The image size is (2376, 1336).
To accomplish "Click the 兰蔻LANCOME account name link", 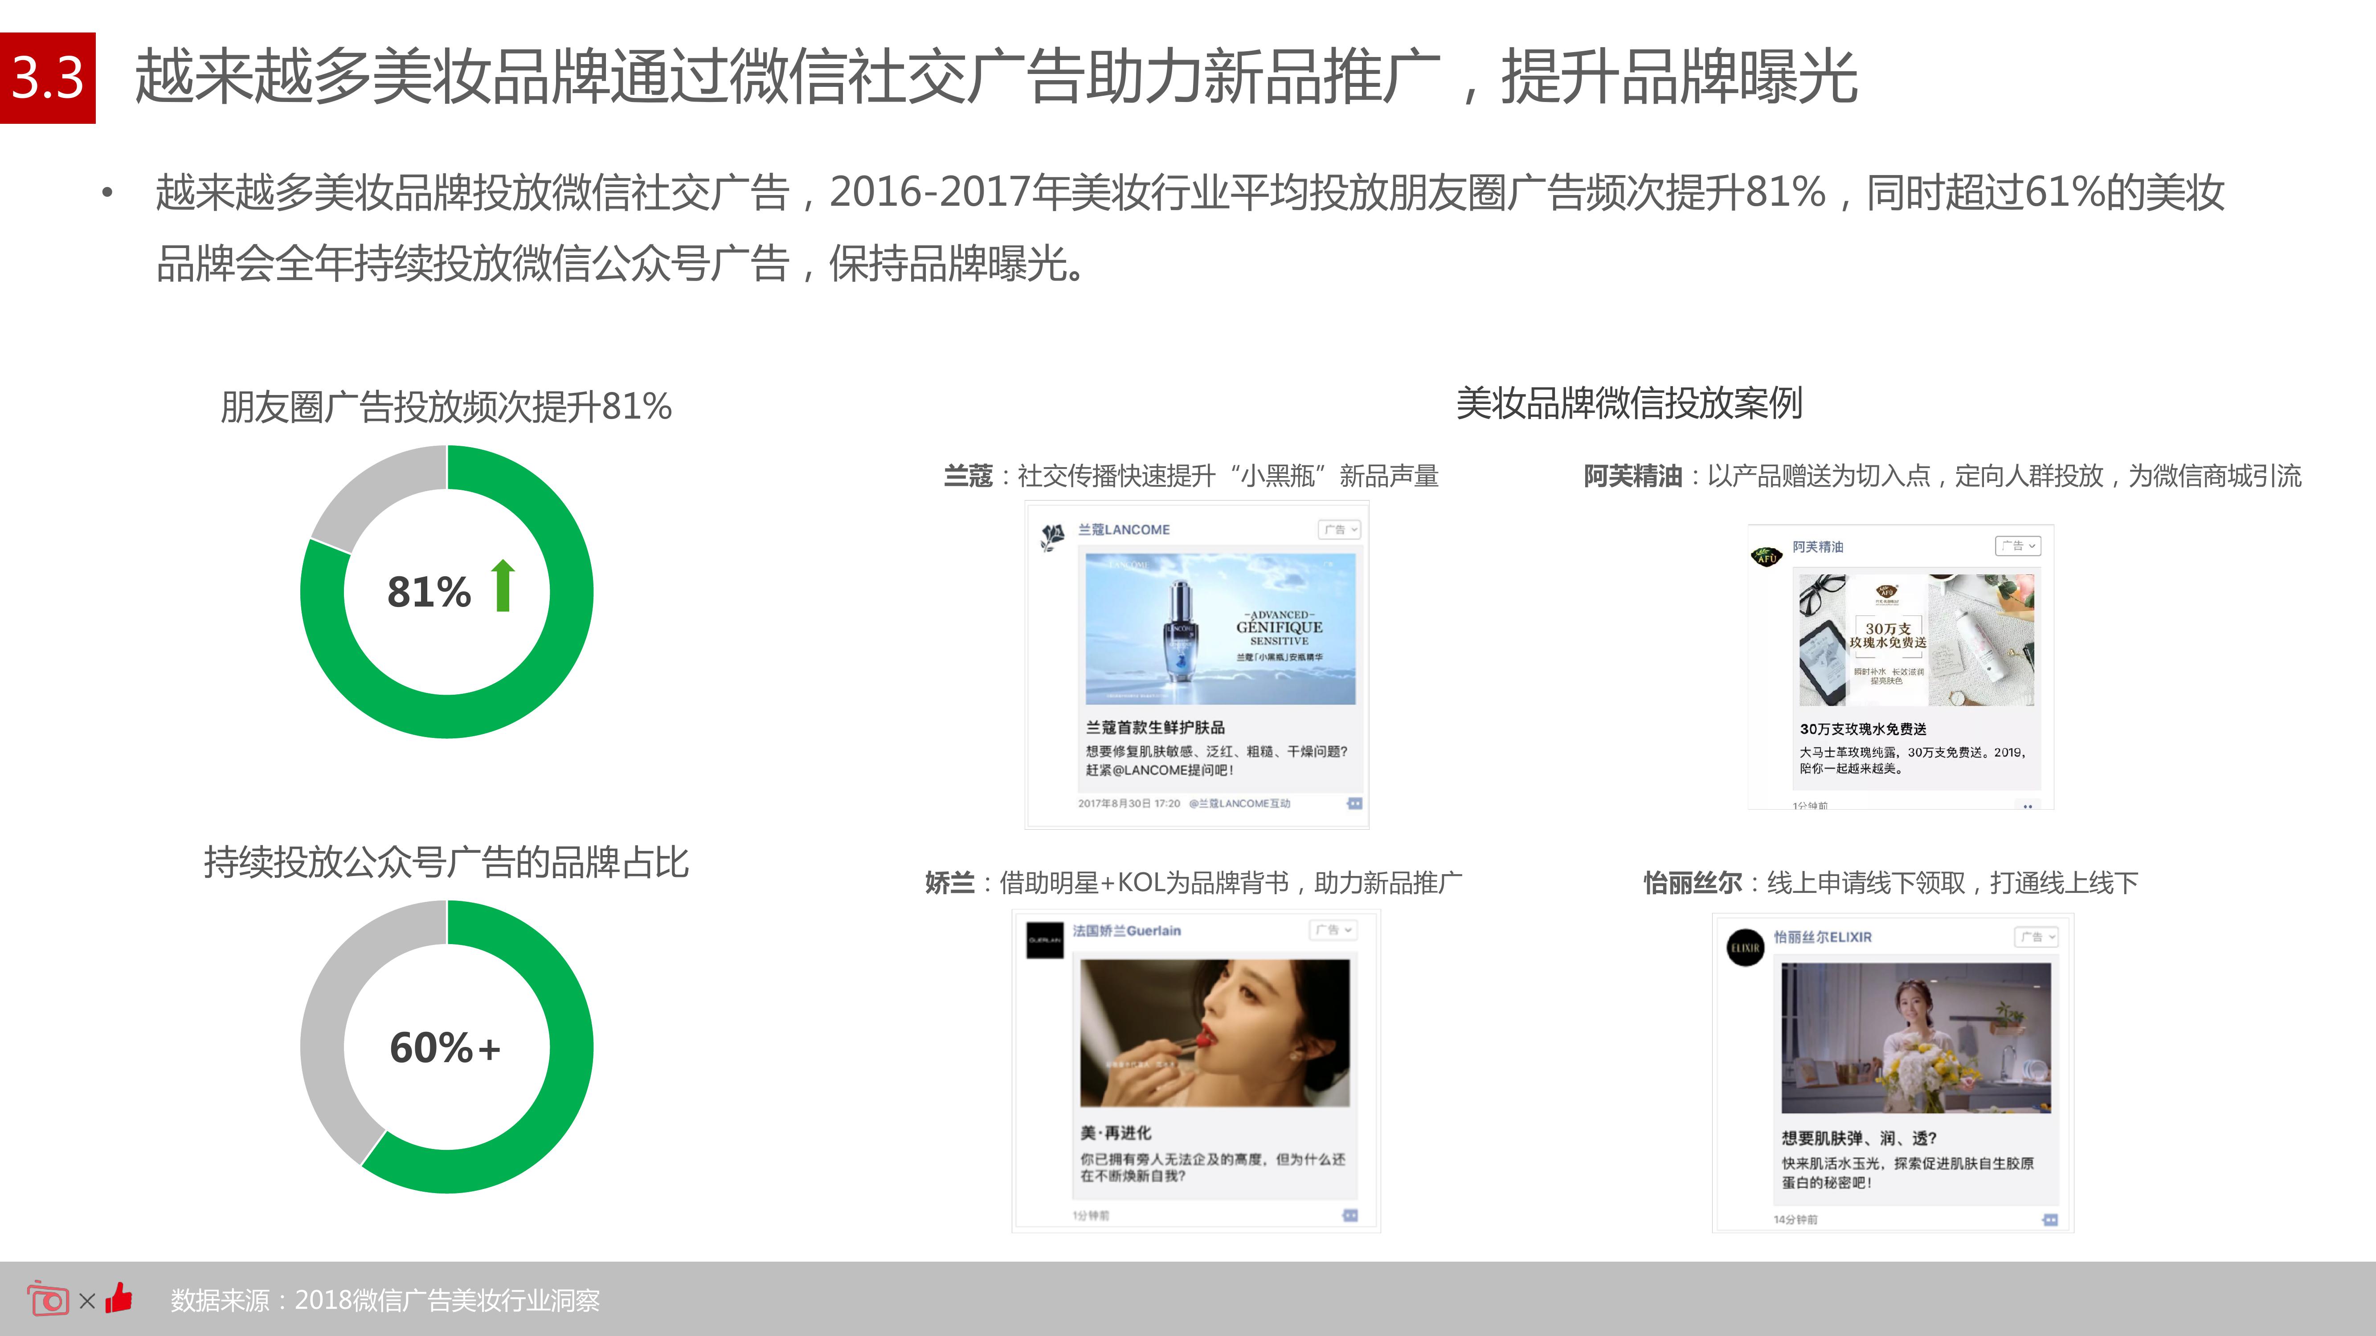I will click(x=1124, y=529).
